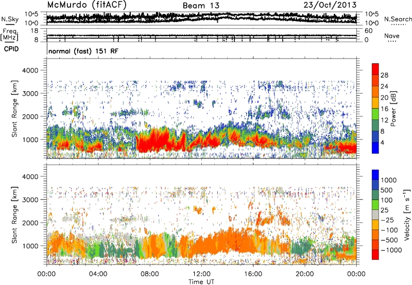Click the date "23/Oct/2013"
This screenshot has height=285, width=412.
coord(330,5)
